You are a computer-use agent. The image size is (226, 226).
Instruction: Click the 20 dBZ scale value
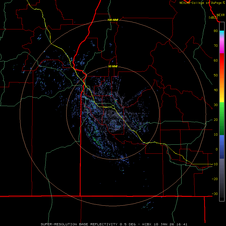(x=216, y=120)
